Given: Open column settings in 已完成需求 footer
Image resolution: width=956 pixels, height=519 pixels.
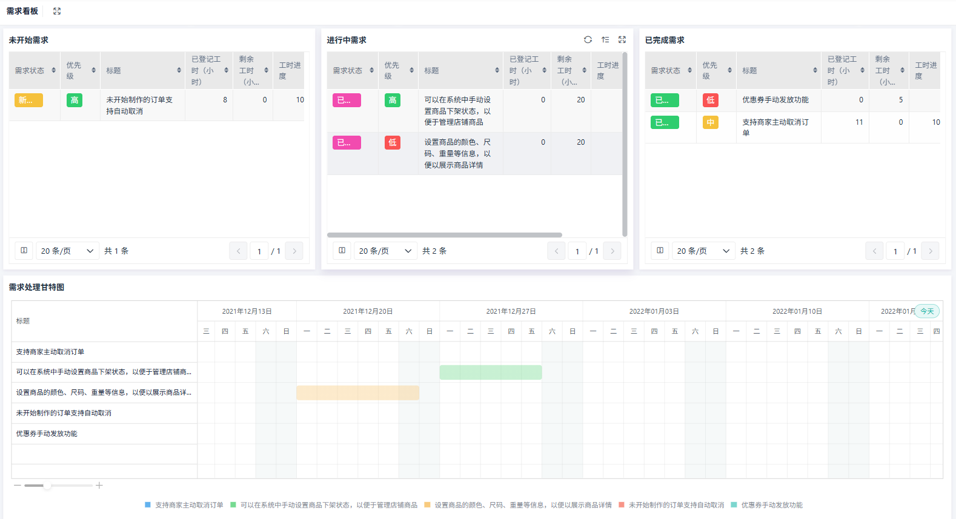Looking at the screenshot, I should [660, 250].
